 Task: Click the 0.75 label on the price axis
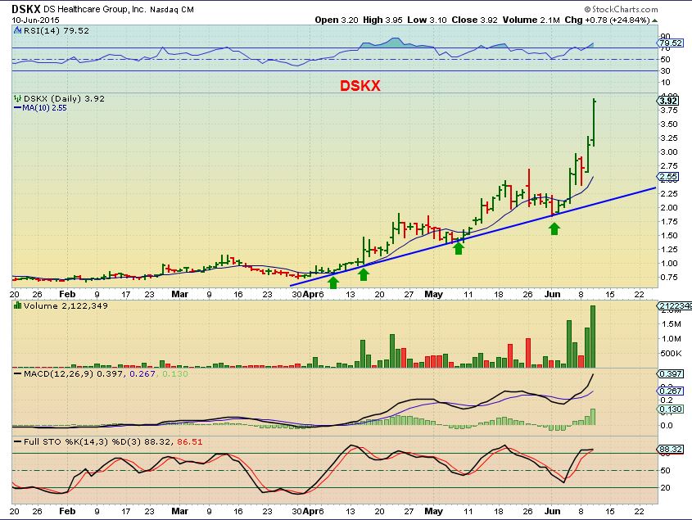[668, 278]
